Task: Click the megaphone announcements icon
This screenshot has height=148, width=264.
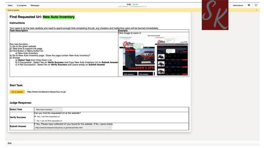Action: tap(249, 5)
